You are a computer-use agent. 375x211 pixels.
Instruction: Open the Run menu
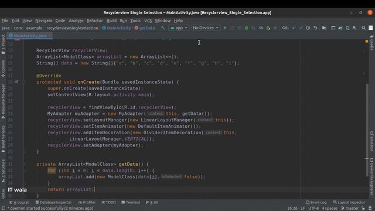[123, 21]
